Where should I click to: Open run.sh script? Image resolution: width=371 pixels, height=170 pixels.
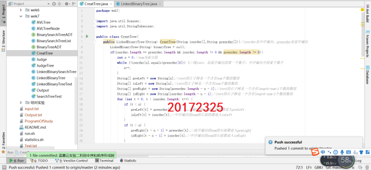coord(30,133)
